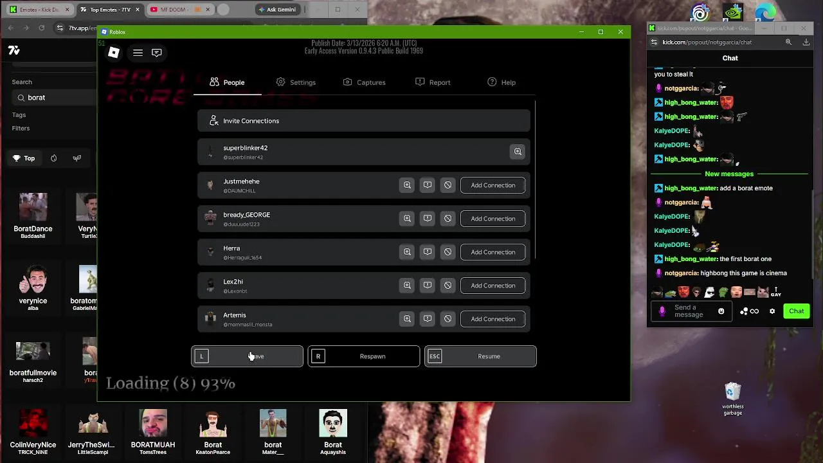Image resolution: width=823 pixels, height=463 pixels.
Task: Click the three-dot bubbles icon in Kick chat
Action: (744, 311)
